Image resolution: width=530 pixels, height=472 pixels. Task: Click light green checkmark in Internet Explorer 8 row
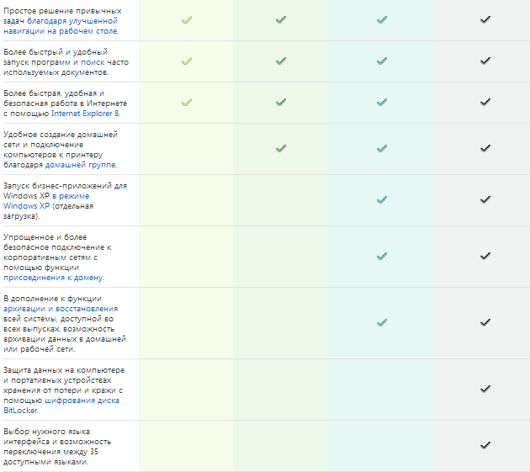pos(187,102)
